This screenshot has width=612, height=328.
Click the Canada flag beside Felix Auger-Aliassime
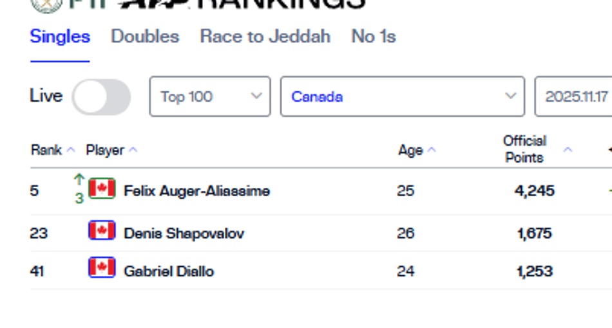pos(102,188)
